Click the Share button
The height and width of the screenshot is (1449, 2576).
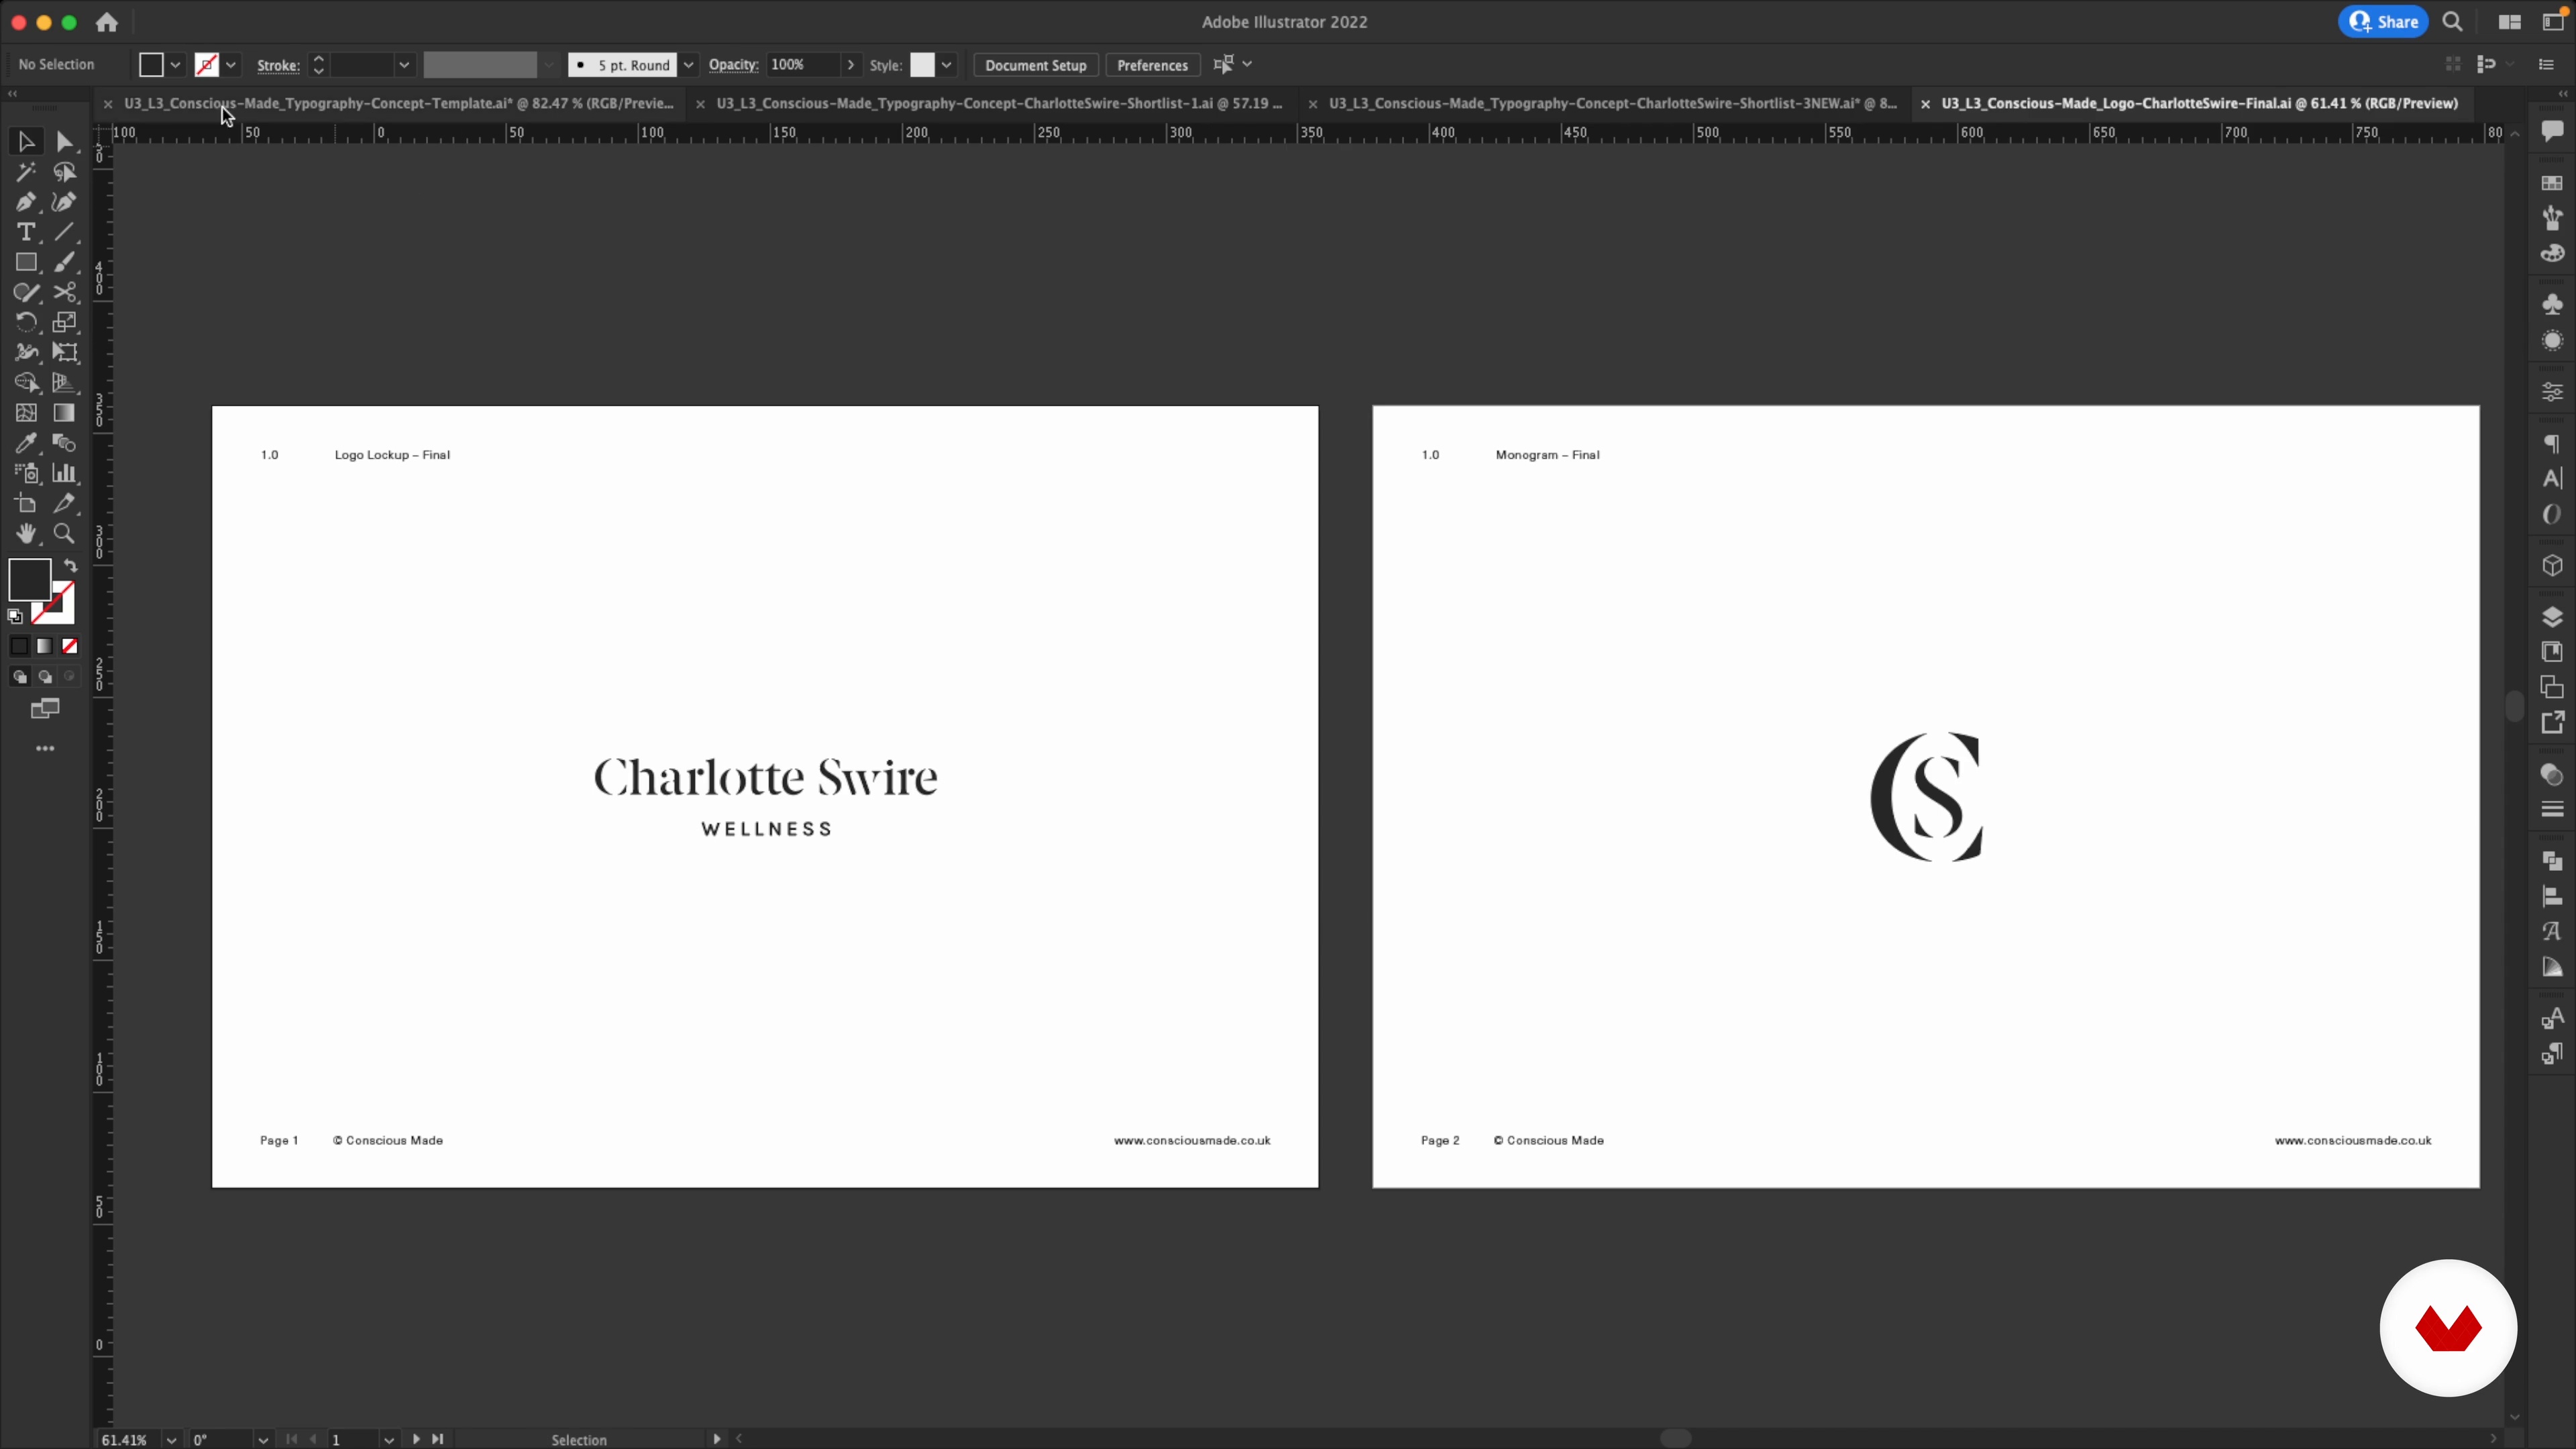click(2384, 22)
